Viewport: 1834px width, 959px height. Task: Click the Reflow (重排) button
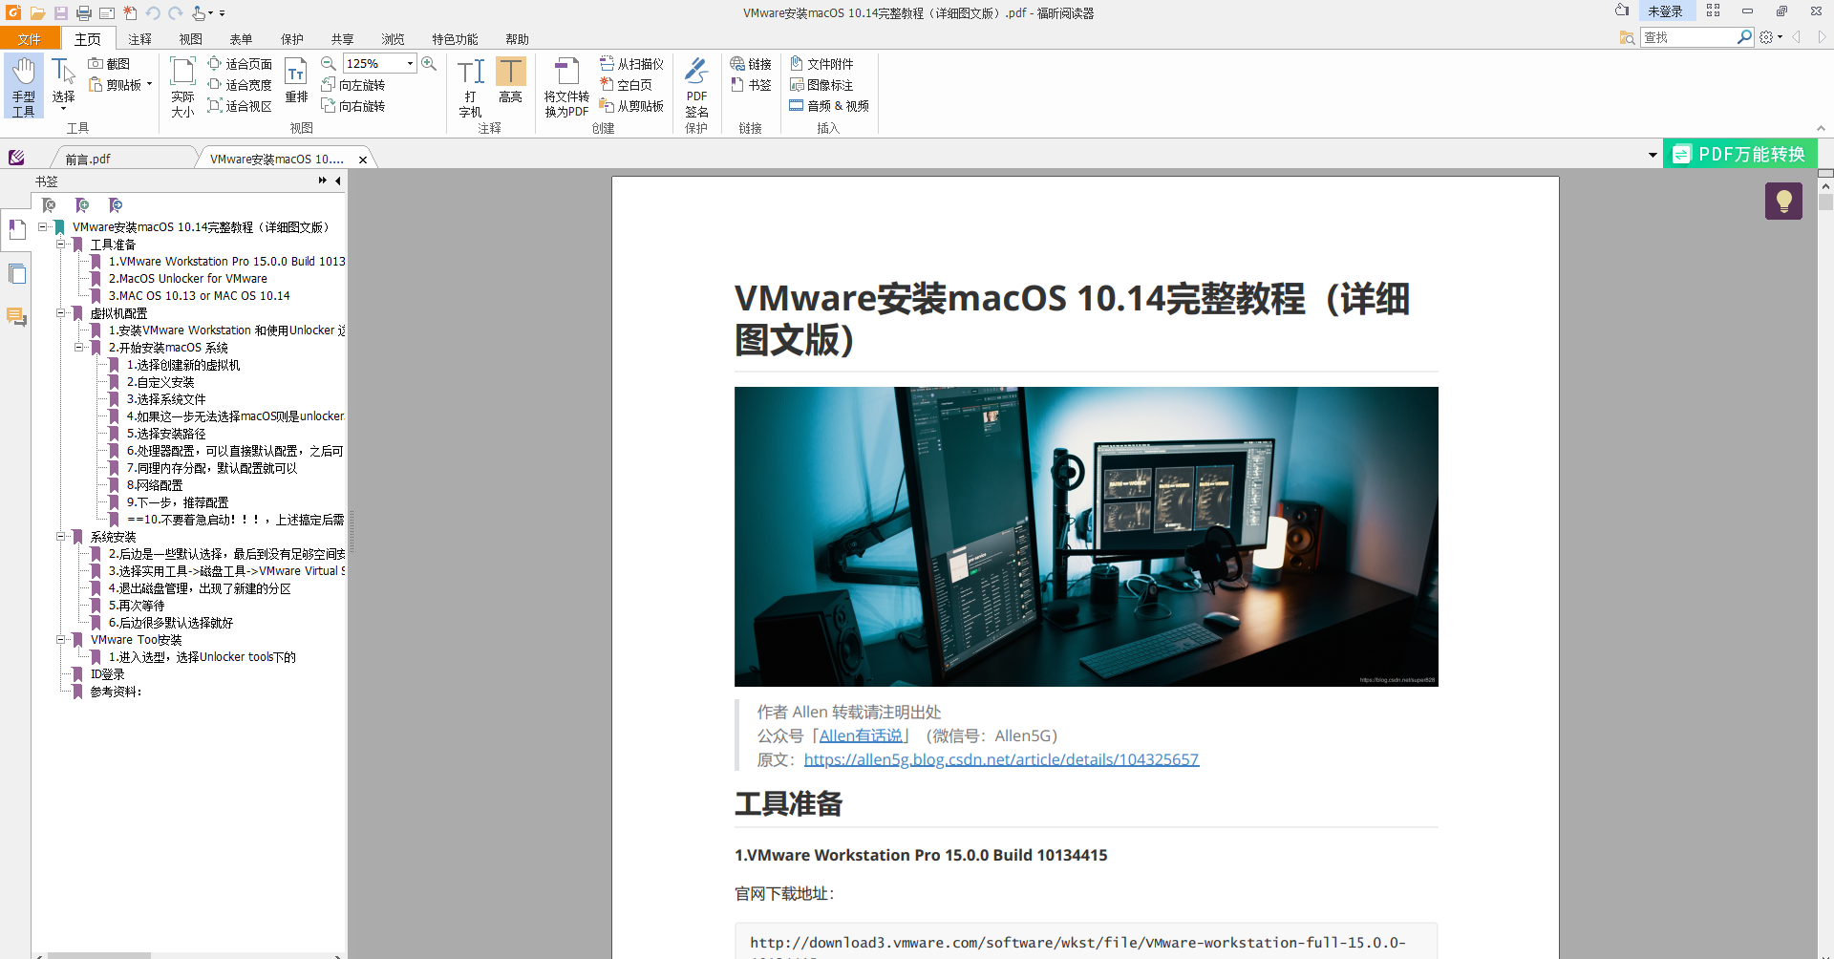coord(296,81)
